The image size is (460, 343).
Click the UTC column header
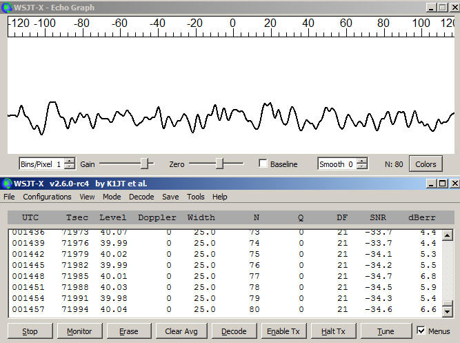click(x=30, y=217)
